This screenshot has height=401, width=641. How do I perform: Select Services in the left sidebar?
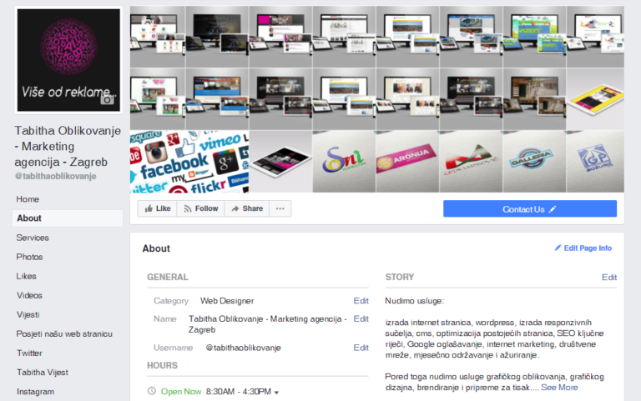(x=33, y=238)
